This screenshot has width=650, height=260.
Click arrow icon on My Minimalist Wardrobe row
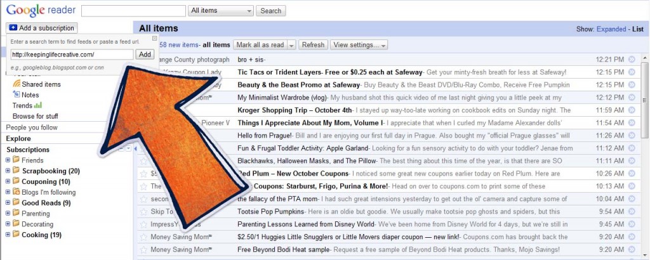tap(632, 98)
